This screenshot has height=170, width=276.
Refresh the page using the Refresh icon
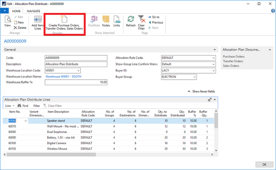(131, 21)
